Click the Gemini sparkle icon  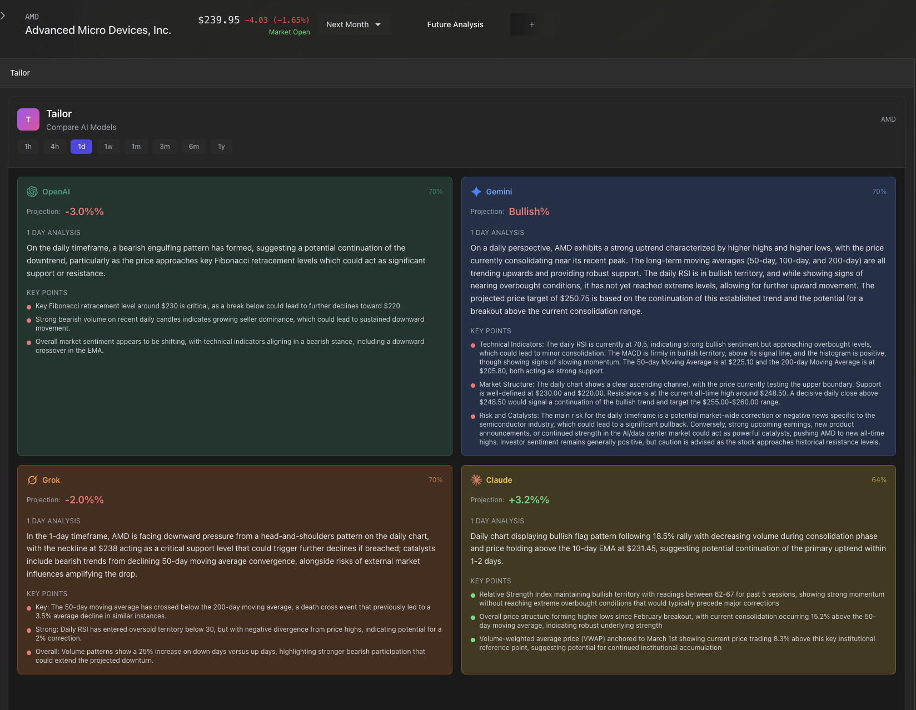pyautogui.click(x=476, y=192)
